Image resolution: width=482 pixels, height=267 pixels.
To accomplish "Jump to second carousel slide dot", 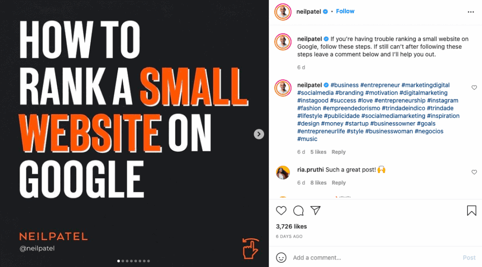I will [x=123, y=261].
